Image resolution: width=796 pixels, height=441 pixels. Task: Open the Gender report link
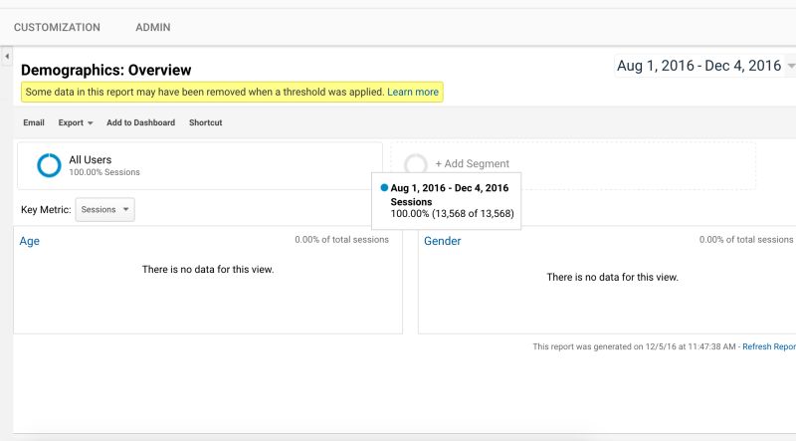(x=442, y=241)
